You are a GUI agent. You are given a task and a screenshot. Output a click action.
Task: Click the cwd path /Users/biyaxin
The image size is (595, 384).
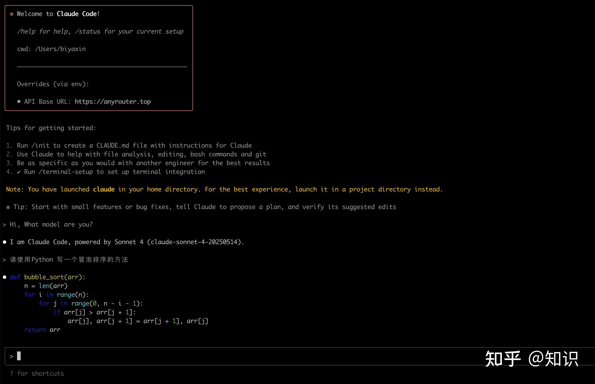tap(60, 49)
